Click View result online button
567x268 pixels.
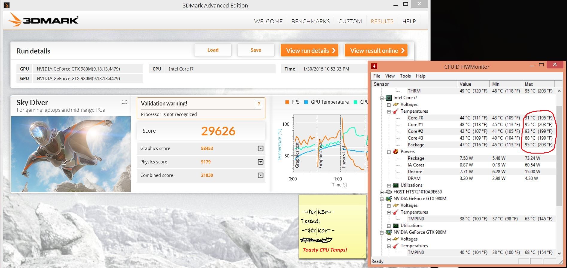pyautogui.click(x=376, y=50)
